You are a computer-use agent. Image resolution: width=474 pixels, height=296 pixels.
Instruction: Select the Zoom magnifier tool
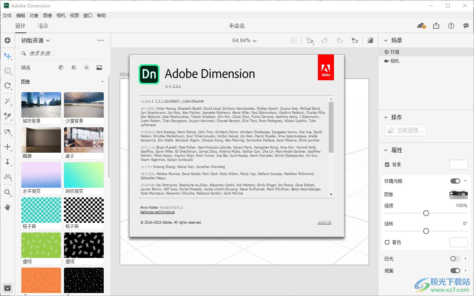point(7,192)
